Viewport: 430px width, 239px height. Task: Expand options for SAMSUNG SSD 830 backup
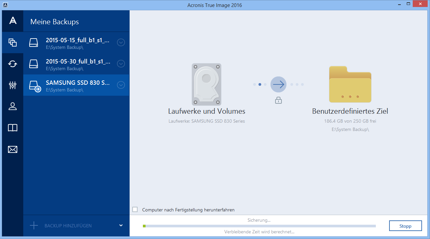coord(121,85)
